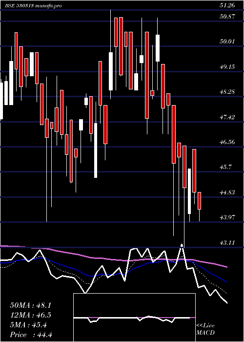This screenshot has width=244, height=342.
Task: Select the 46.56 price axis label
Action: pos(227,142)
